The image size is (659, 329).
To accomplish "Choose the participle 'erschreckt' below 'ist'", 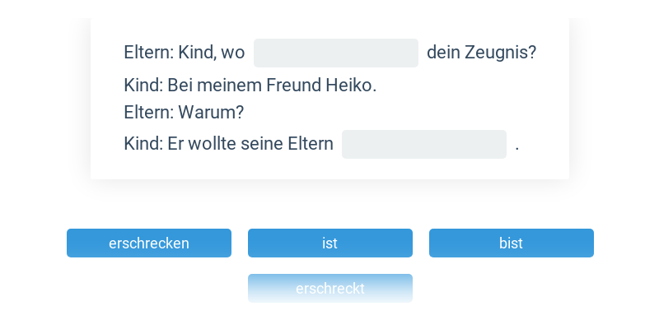I will click(x=330, y=289).
